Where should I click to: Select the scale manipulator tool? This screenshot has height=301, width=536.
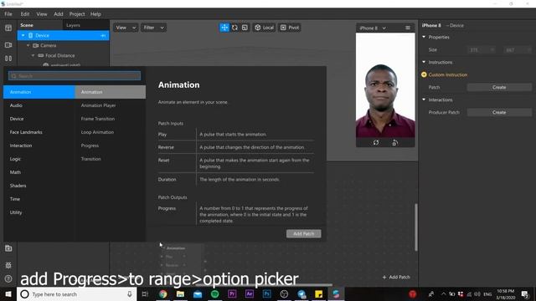coord(245,28)
